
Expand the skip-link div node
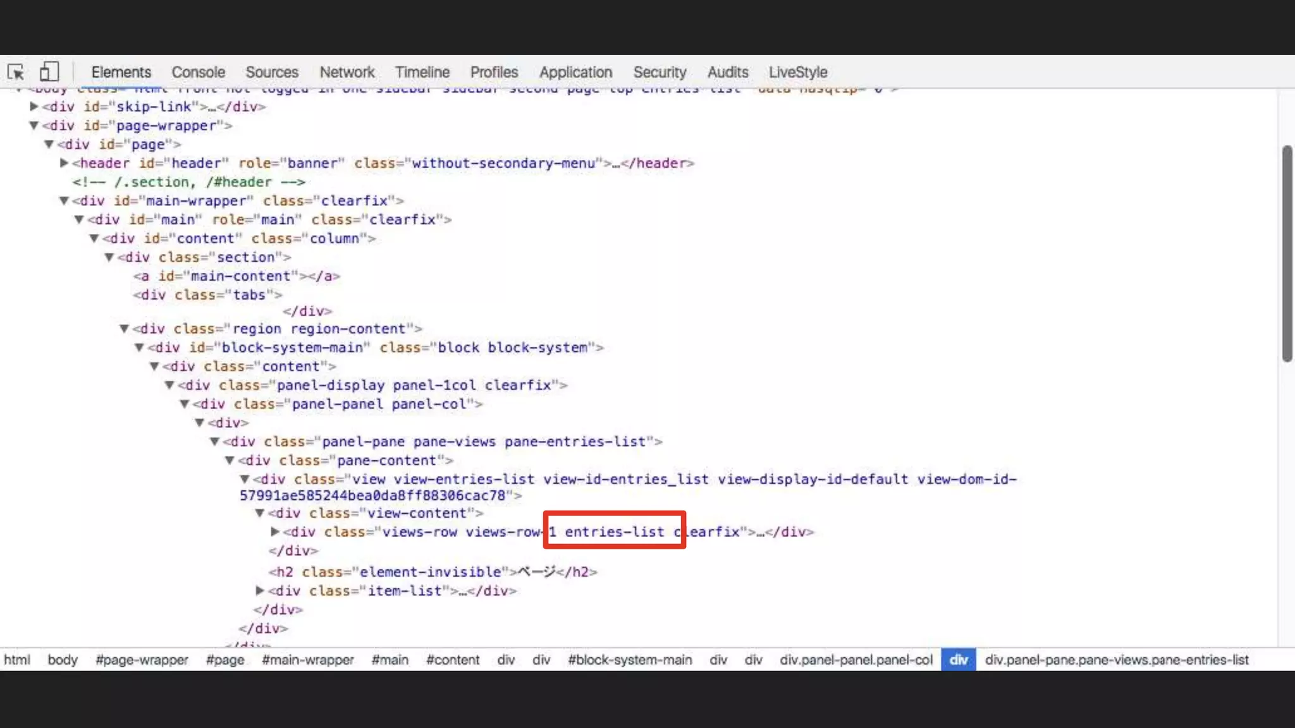[34, 107]
